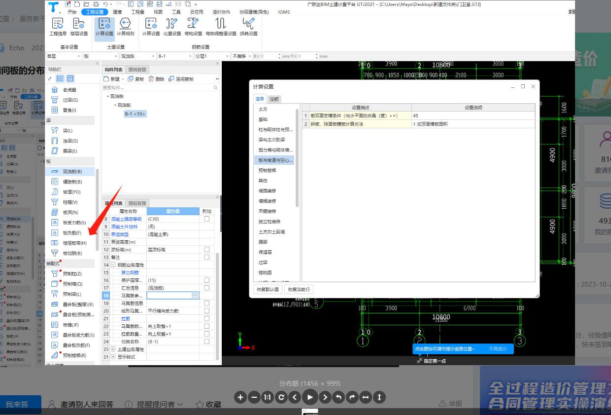Toggle 附加 checkbox for 保护层厚度 row

click(x=207, y=280)
